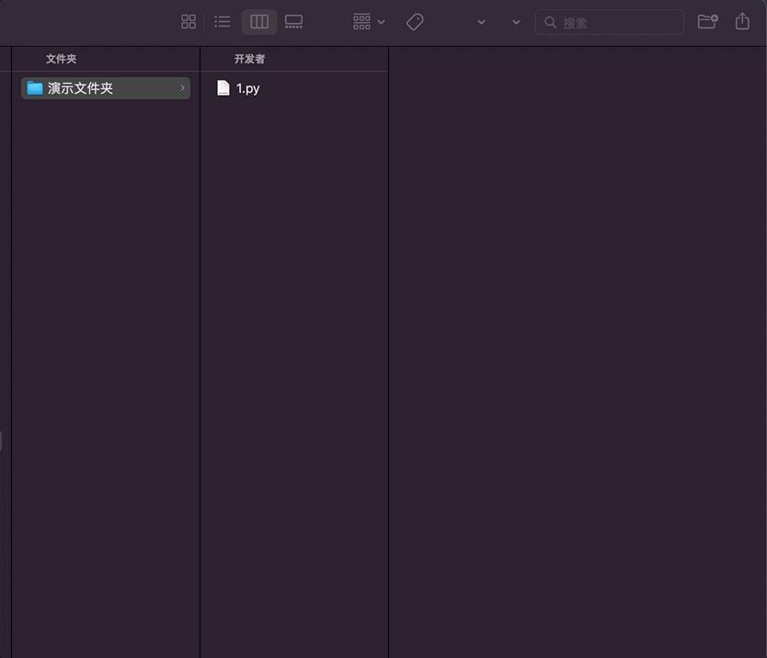Screen dimensions: 767x658
Task: Click the blue folder icon of 演示文件夹
Action: [x=34, y=87]
